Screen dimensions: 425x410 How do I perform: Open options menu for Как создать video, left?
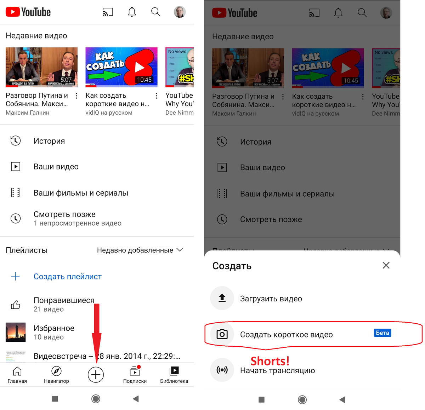156,96
